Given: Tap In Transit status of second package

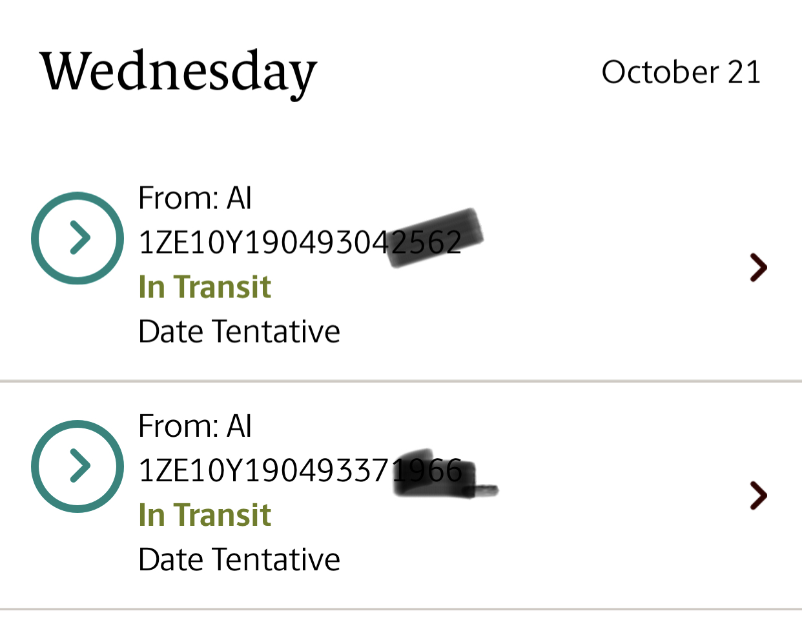Looking at the screenshot, I should coord(205,515).
